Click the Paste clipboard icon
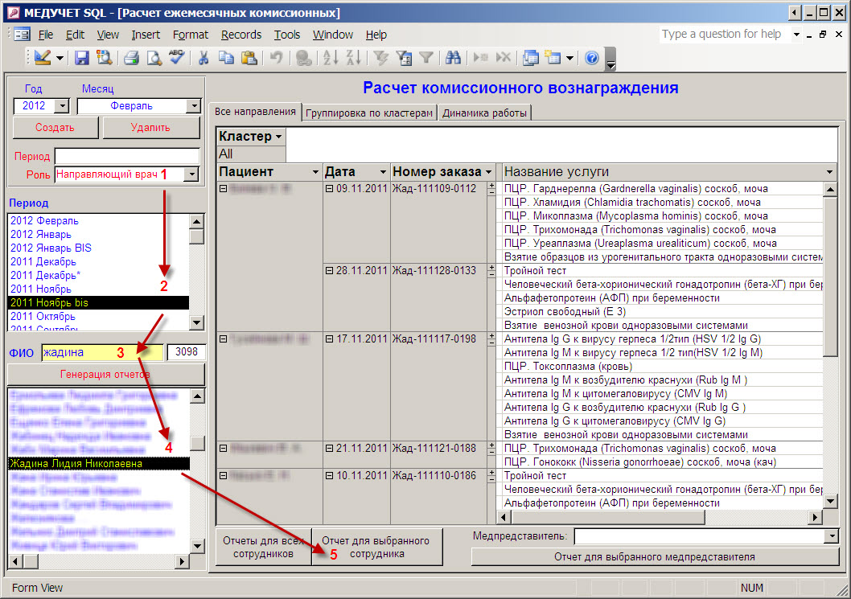This screenshot has width=851, height=599. pos(249,58)
